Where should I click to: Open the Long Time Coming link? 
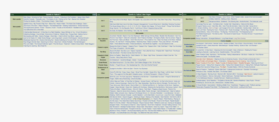240,39
